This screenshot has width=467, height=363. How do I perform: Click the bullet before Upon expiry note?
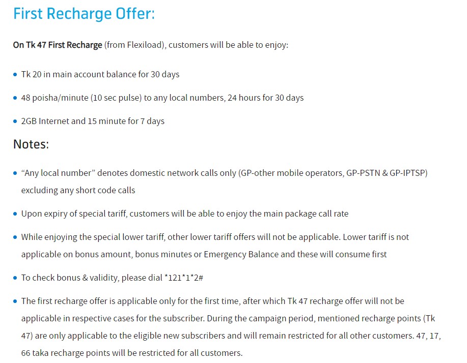(15, 214)
